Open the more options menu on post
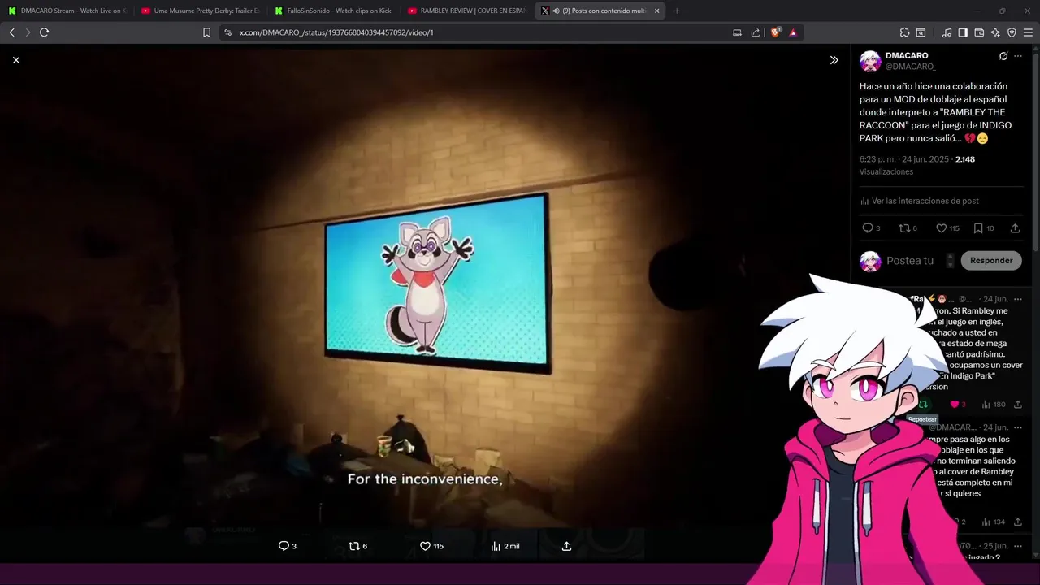 1018,56
